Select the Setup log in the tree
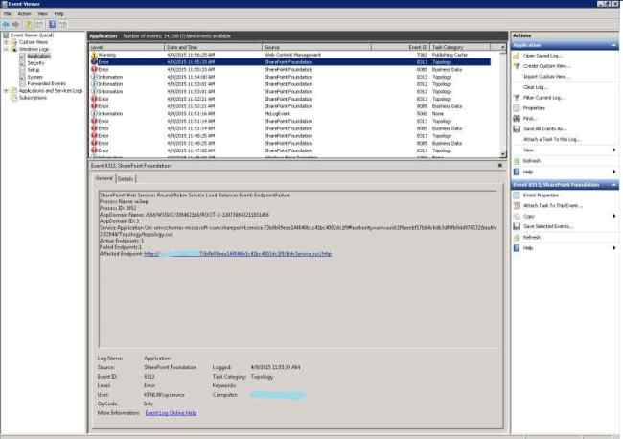 coord(34,70)
